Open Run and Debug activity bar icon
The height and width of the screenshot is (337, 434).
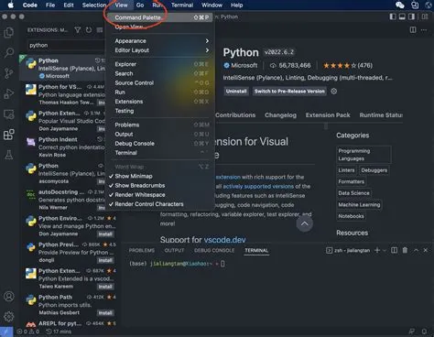tap(9, 93)
